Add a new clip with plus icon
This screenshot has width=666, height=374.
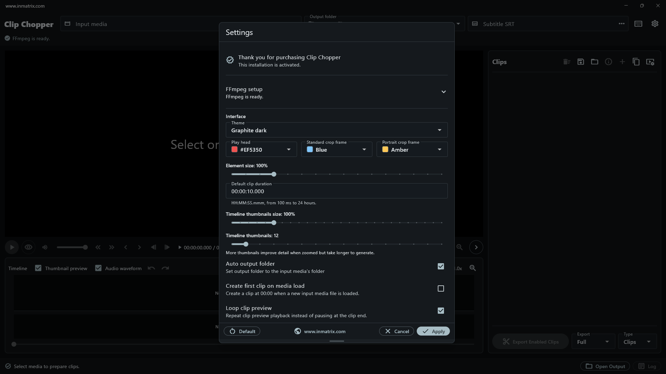pos(622,62)
